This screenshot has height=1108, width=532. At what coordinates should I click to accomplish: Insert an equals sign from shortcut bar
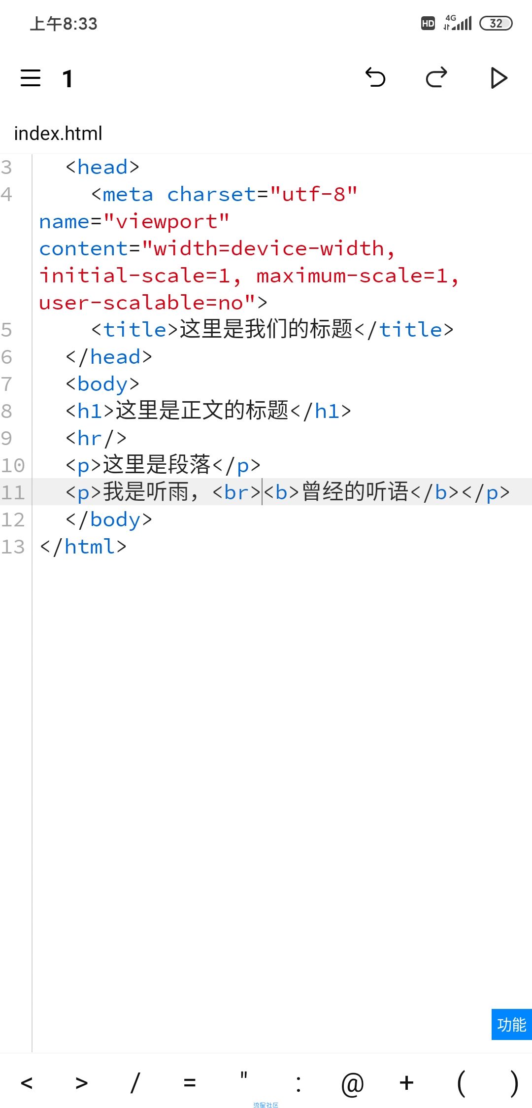(190, 1082)
